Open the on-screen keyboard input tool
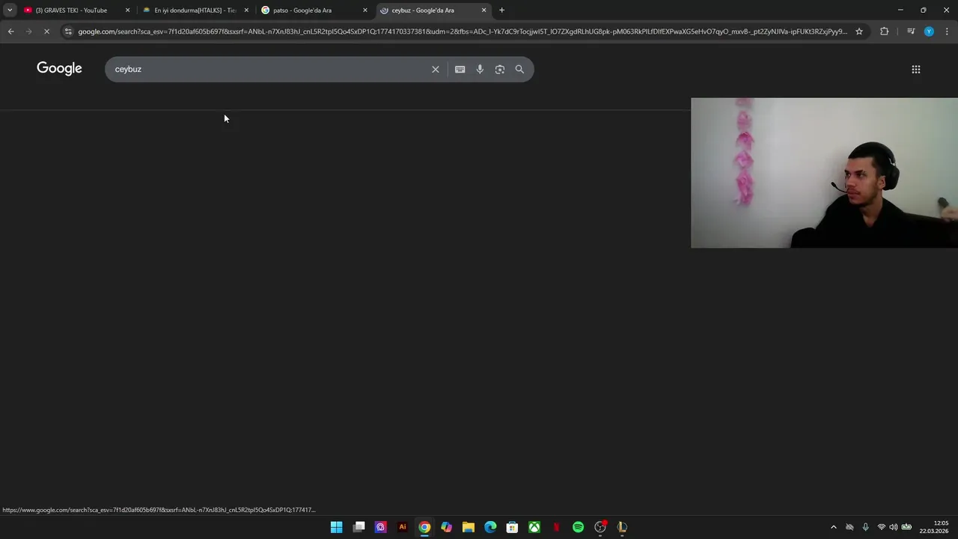 tap(460, 69)
